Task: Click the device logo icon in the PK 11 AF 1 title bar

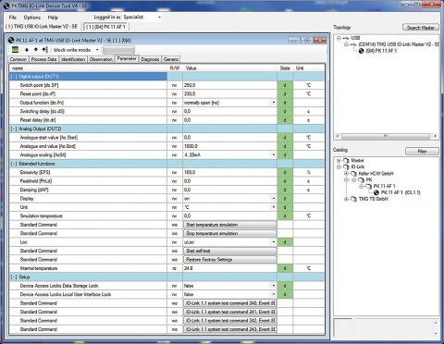Action: click(x=11, y=40)
